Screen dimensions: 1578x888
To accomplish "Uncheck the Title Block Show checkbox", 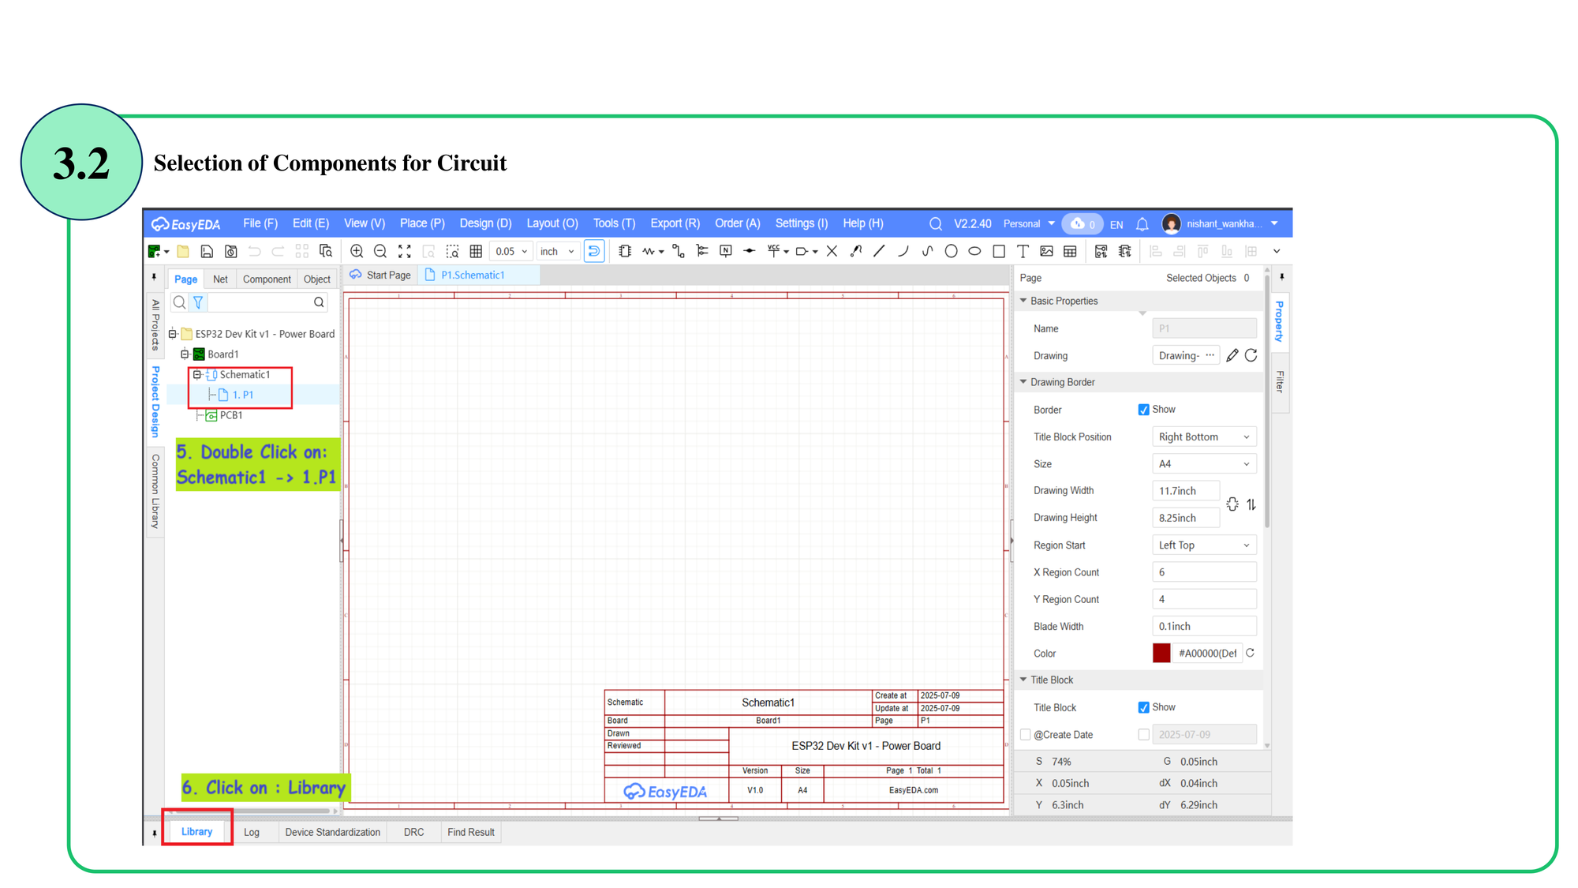I will pos(1143,707).
